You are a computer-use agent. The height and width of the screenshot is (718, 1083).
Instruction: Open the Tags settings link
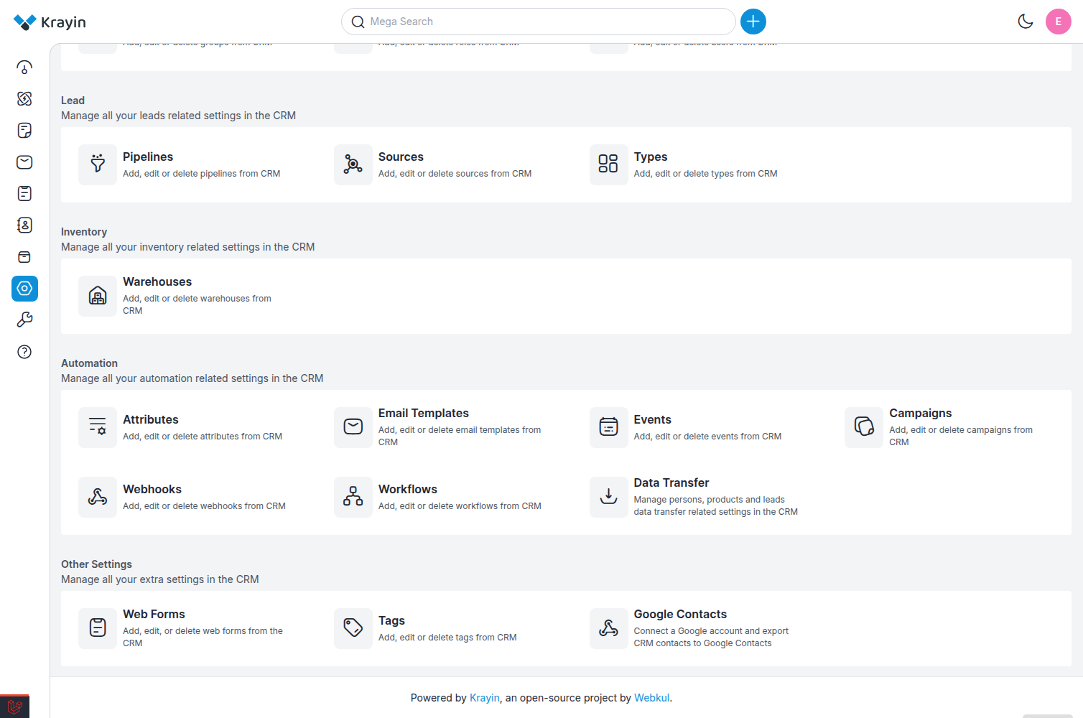391,620
